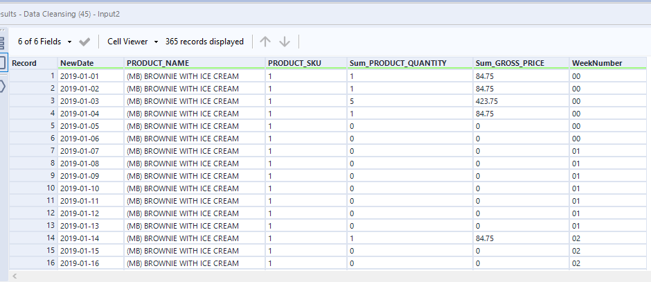Select record number 12 row header
Screen dimensions: 651x282
(x=34, y=213)
